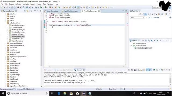Click New Task icon in Task List
This screenshot has height=96, width=172.
[x=140, y=14]
